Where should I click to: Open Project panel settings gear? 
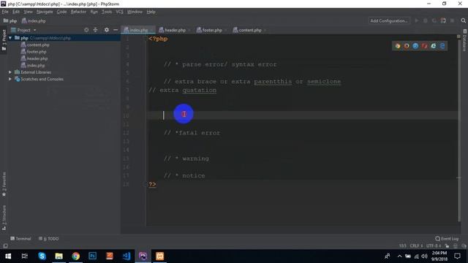coord(107,30)
